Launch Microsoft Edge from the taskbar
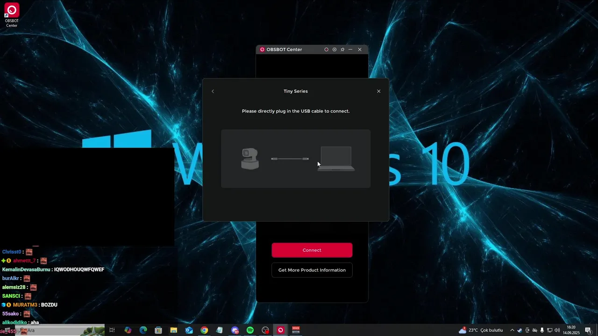 tap(143, 330)
